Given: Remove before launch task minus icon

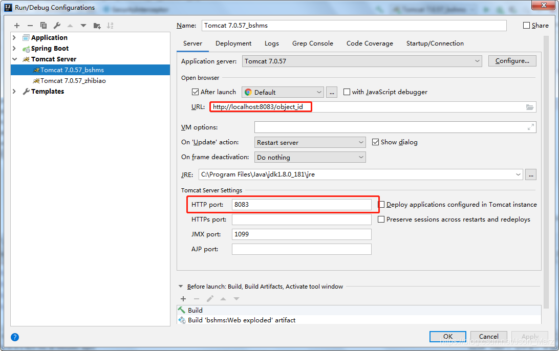Looking at the screenshot, I should 197,299.
